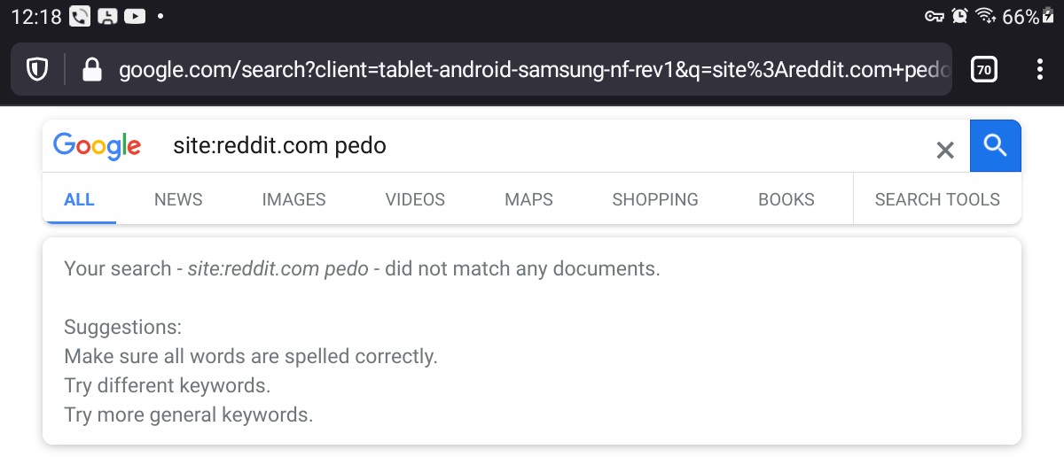Open the browser three-dot menu
Viewport: 1064px width, 457px height.
click(1039, 69)
